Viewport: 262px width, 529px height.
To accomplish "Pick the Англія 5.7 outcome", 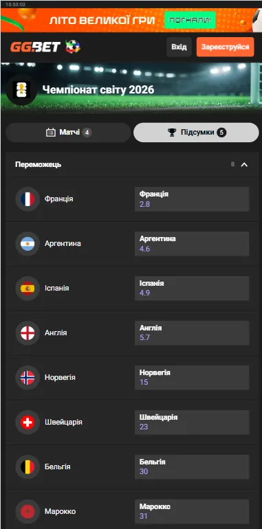I will (192, 333).
